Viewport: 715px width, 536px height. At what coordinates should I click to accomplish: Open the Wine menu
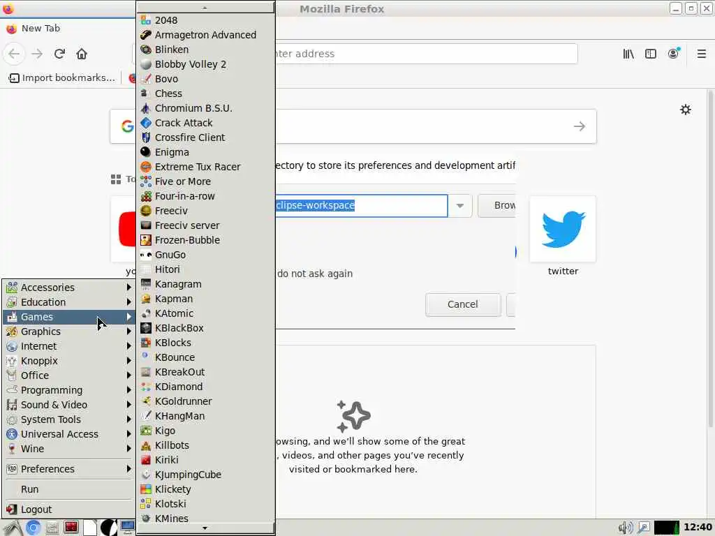(x=69, y=449)
